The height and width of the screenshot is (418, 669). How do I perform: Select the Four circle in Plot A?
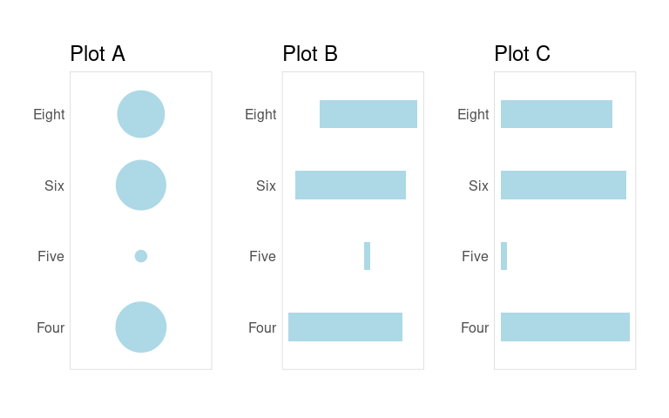tap(141, 327)
